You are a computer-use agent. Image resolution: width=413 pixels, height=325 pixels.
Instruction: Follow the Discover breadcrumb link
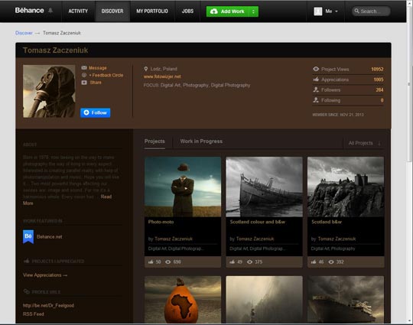click(x=24, y=33)
